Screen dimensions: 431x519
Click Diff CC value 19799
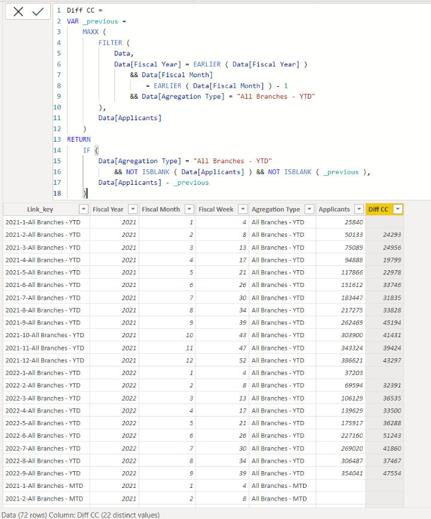pos(392,260)
